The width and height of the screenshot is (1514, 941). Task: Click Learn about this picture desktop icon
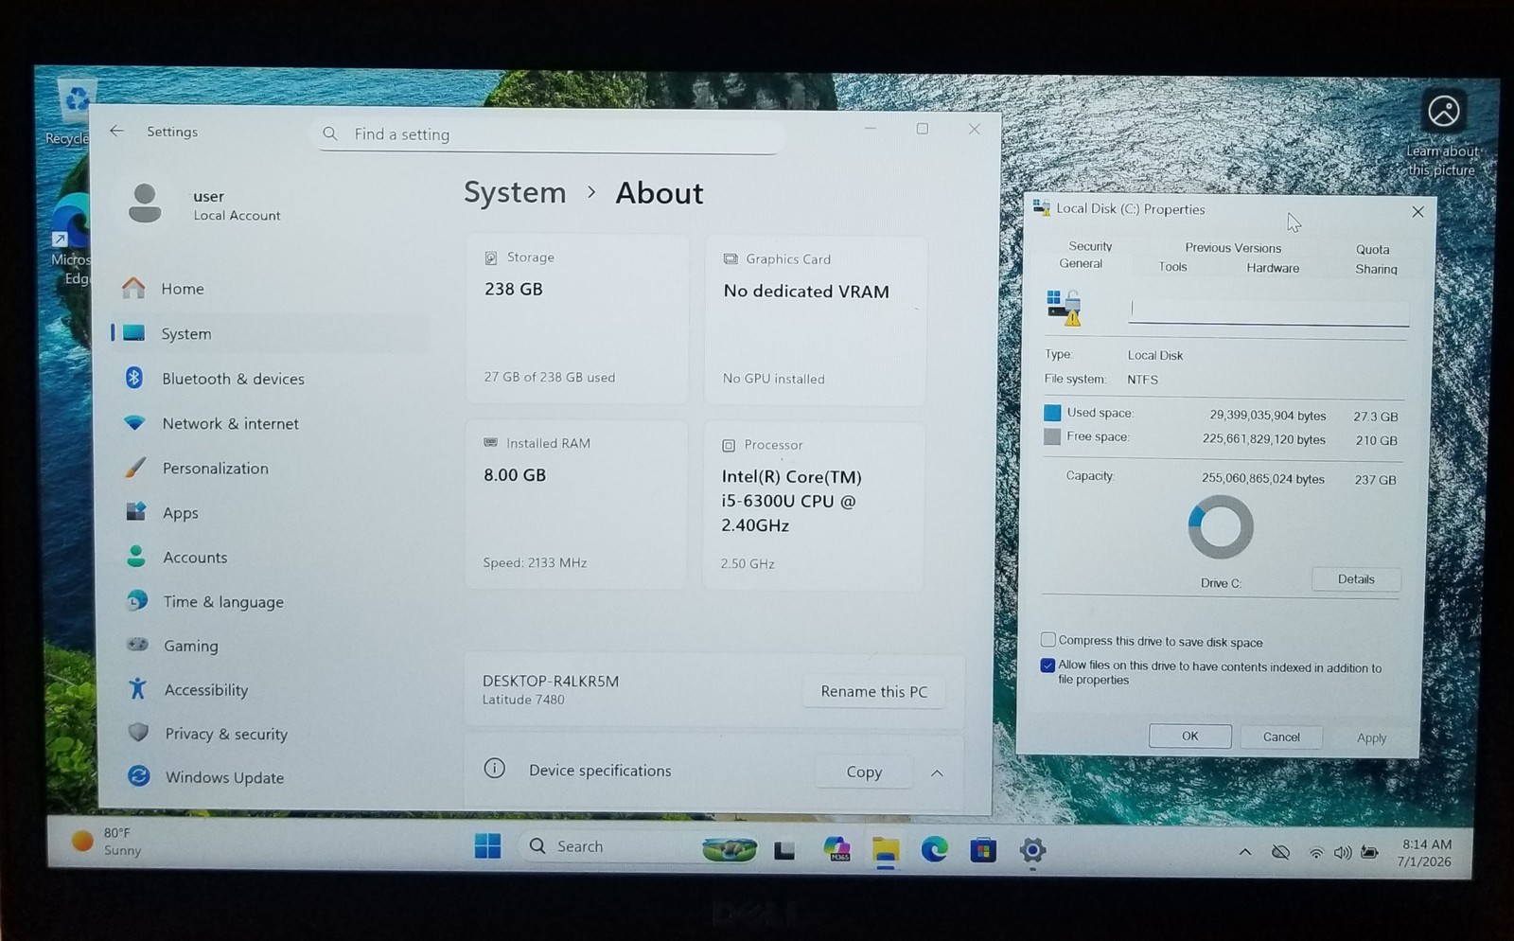[1443, 133]
